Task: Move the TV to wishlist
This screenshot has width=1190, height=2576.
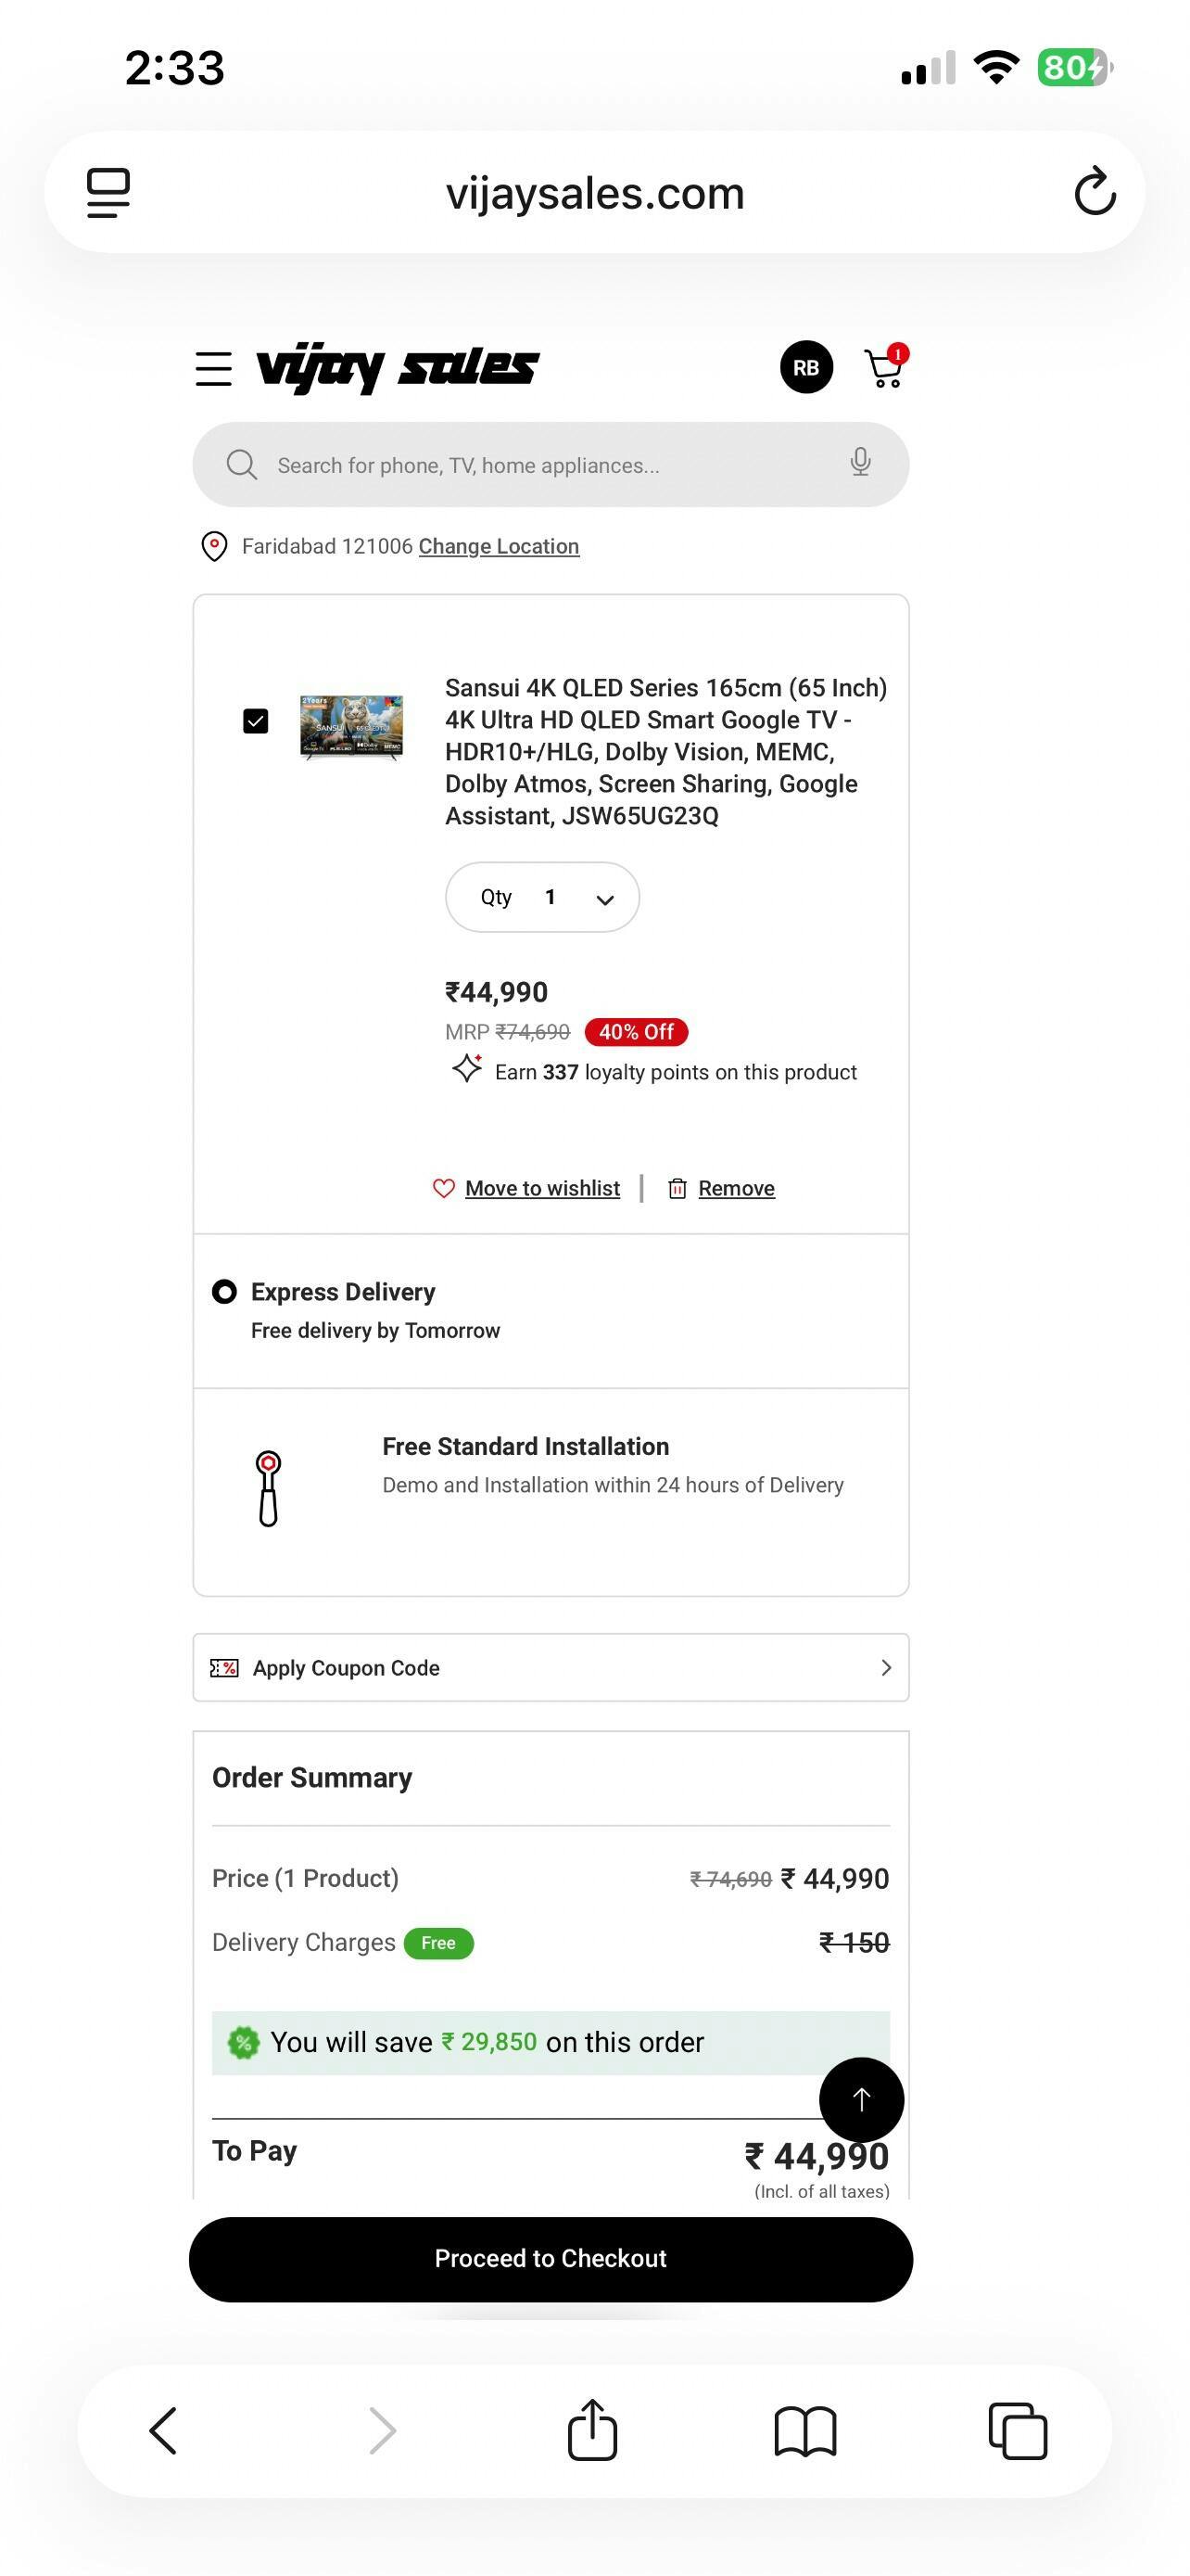Action: click(x=541, y=1188)
